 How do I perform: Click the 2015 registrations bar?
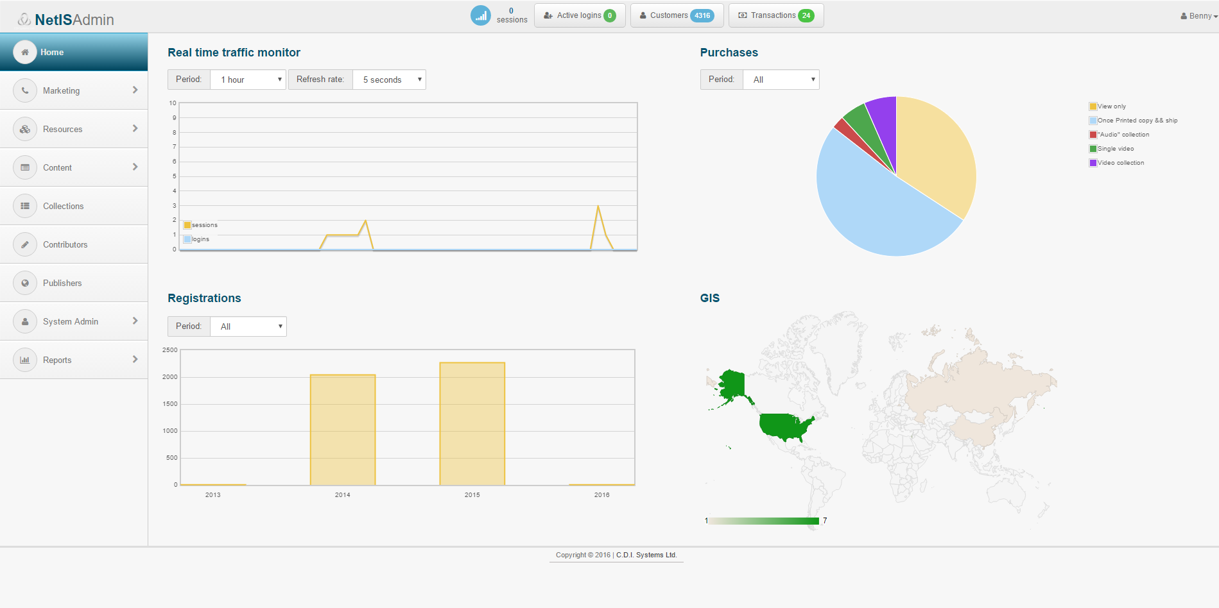point(472,423)
